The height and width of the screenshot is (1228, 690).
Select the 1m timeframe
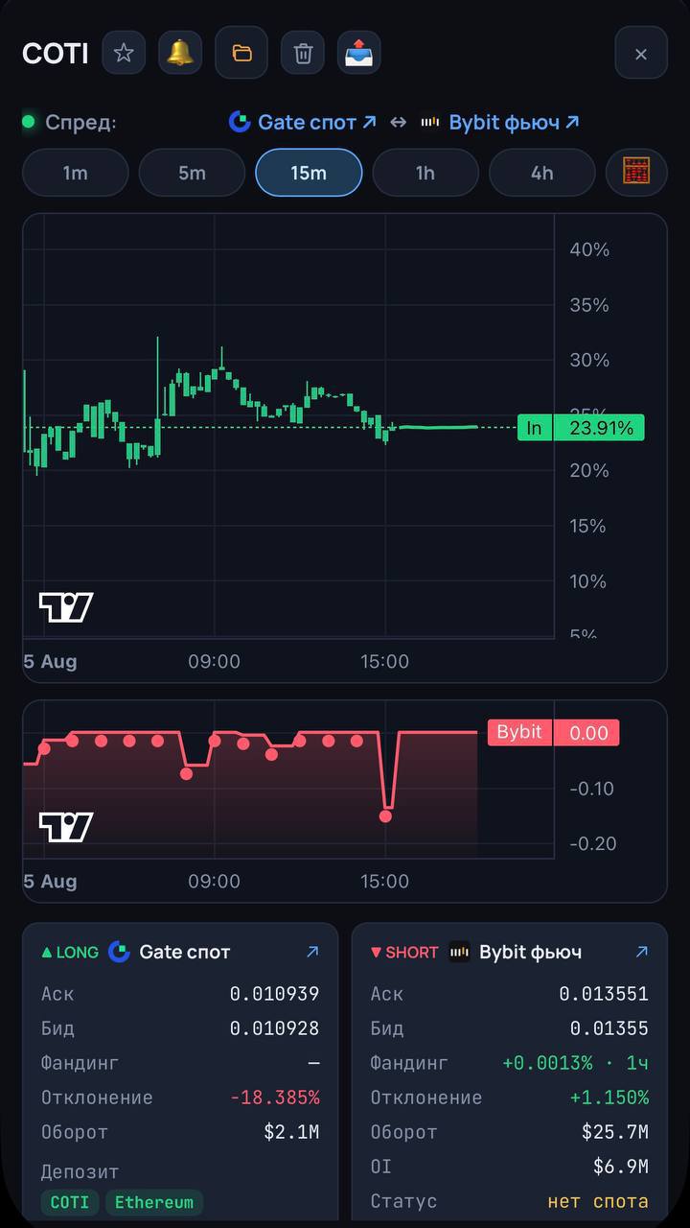[x=75, y=173]
